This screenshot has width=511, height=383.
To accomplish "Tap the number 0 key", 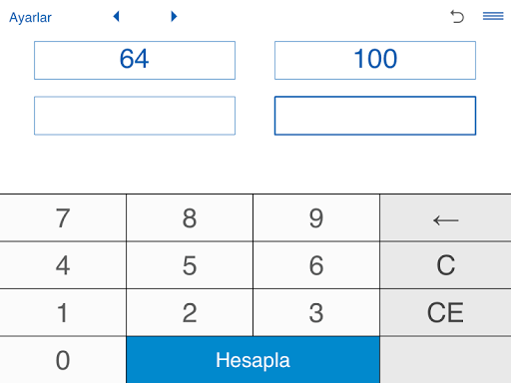I will (x=63, y=360).
